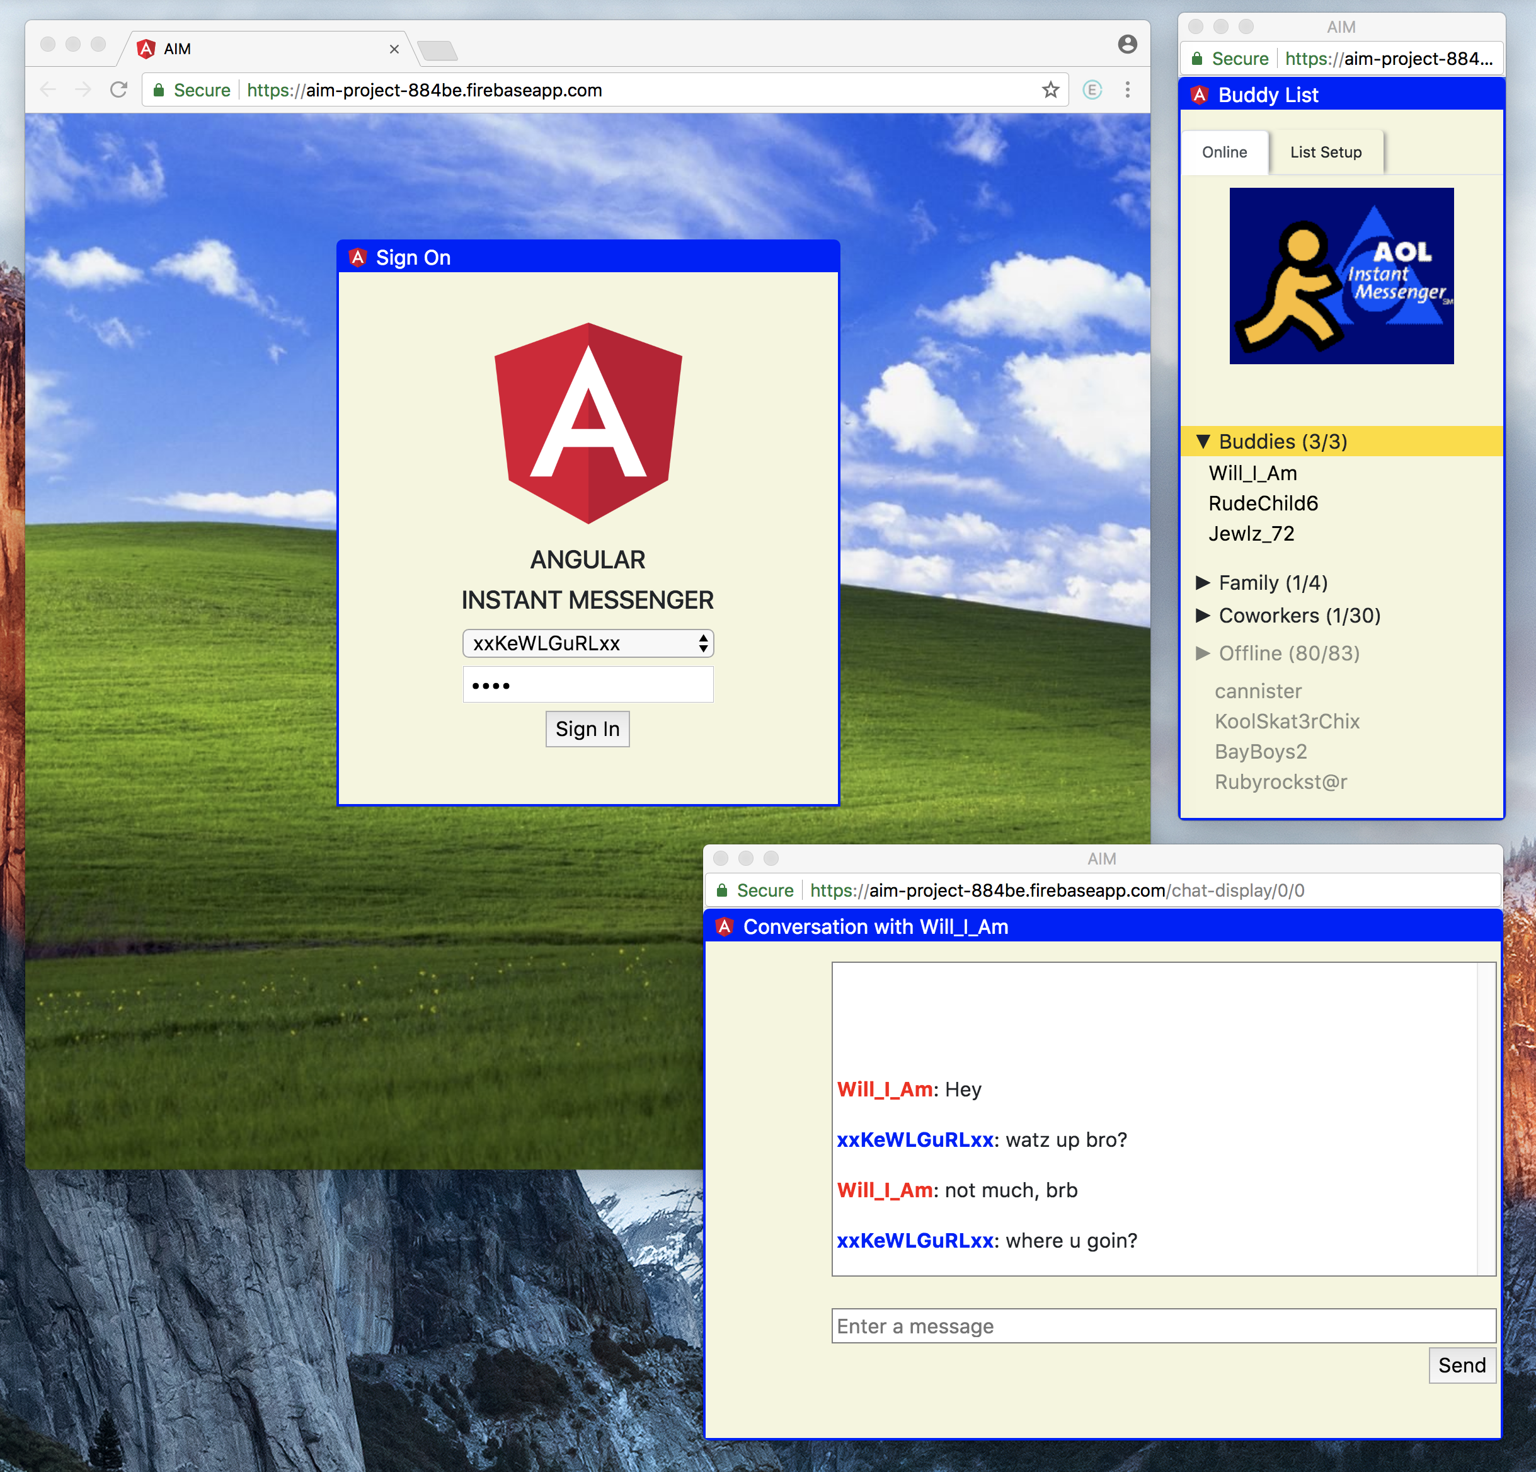The width and height of the screenshot is (1536, 1472).
Task: Expand the Family (1/4) group
Action: click(x=1203, y=582)
